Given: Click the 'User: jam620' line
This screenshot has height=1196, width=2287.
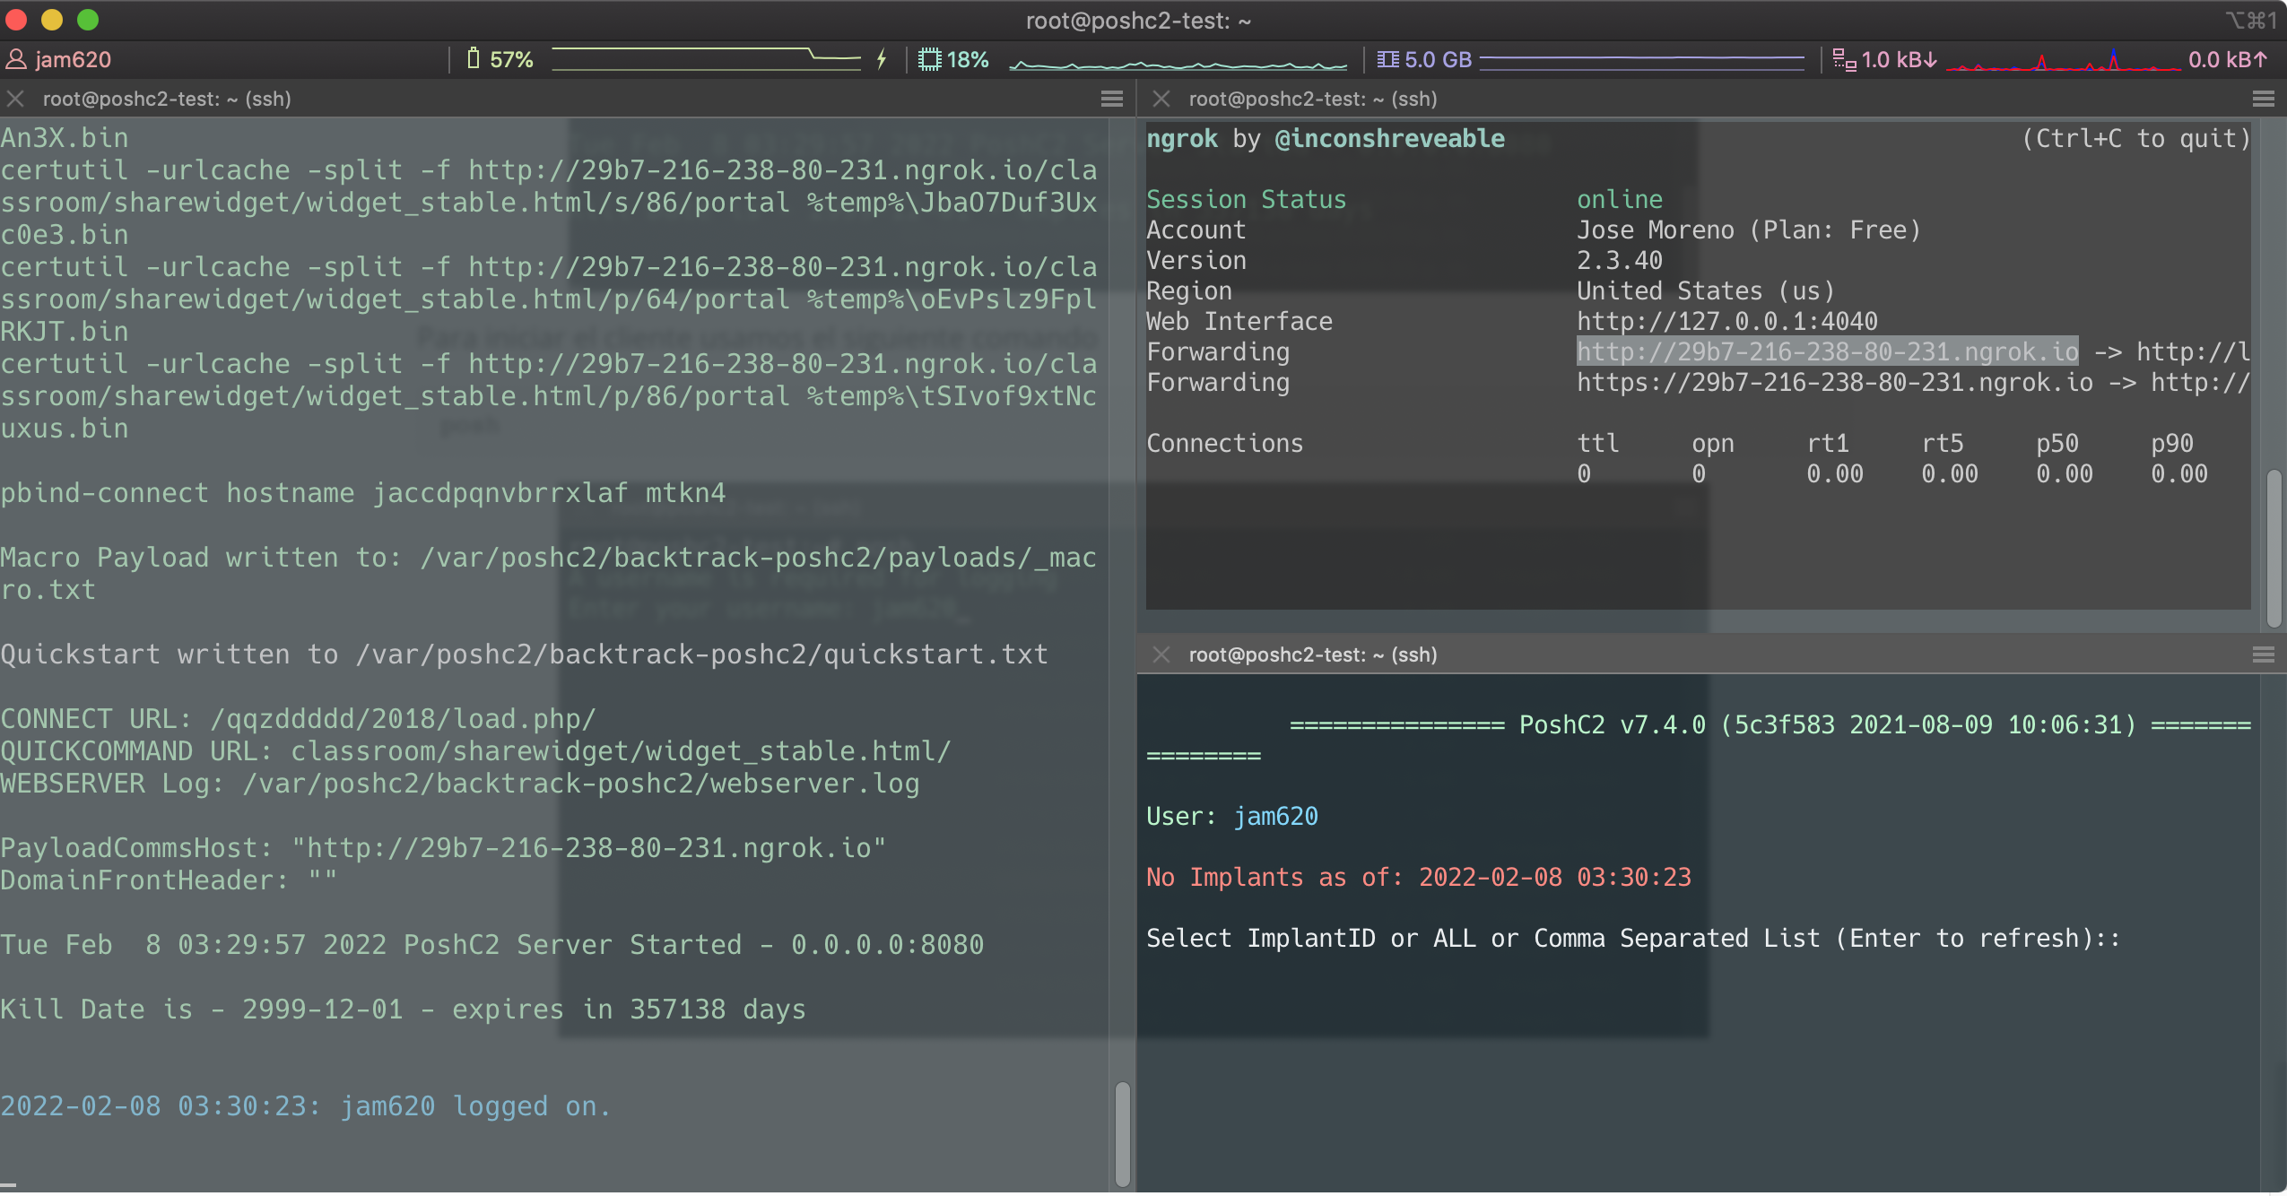Looking at the screenshot, I should point(1232,816).
